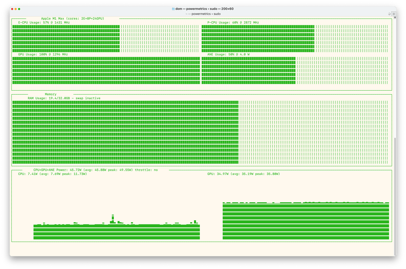Click the GPU 34.97W power readout text
This screenshot has width=406, height=269.
(x=243, y=174)
